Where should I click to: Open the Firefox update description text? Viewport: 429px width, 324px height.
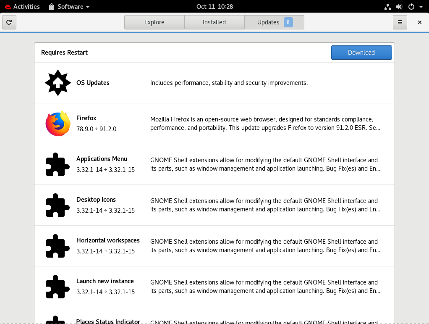265,124
